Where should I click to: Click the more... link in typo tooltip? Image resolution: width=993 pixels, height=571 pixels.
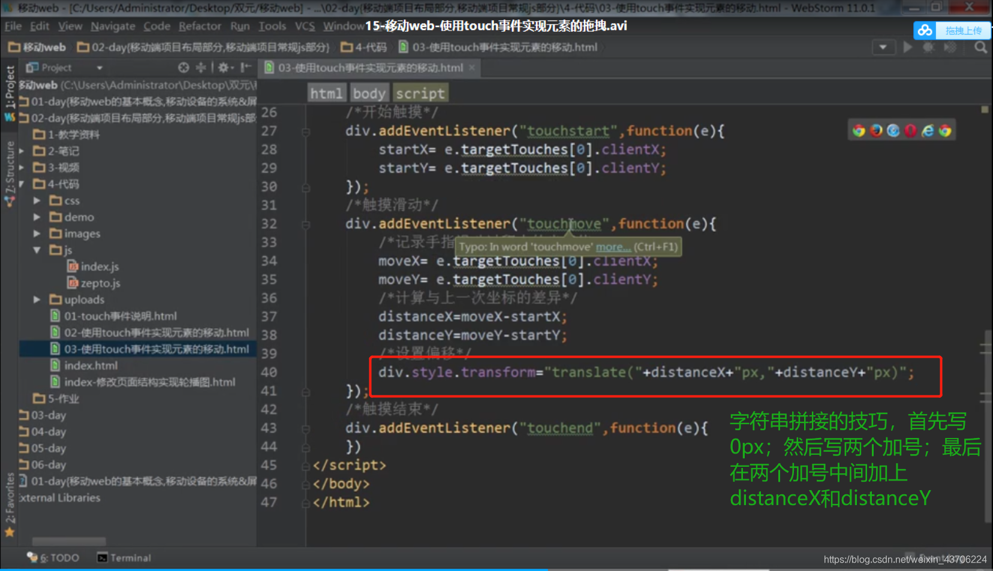click(613, 247)
